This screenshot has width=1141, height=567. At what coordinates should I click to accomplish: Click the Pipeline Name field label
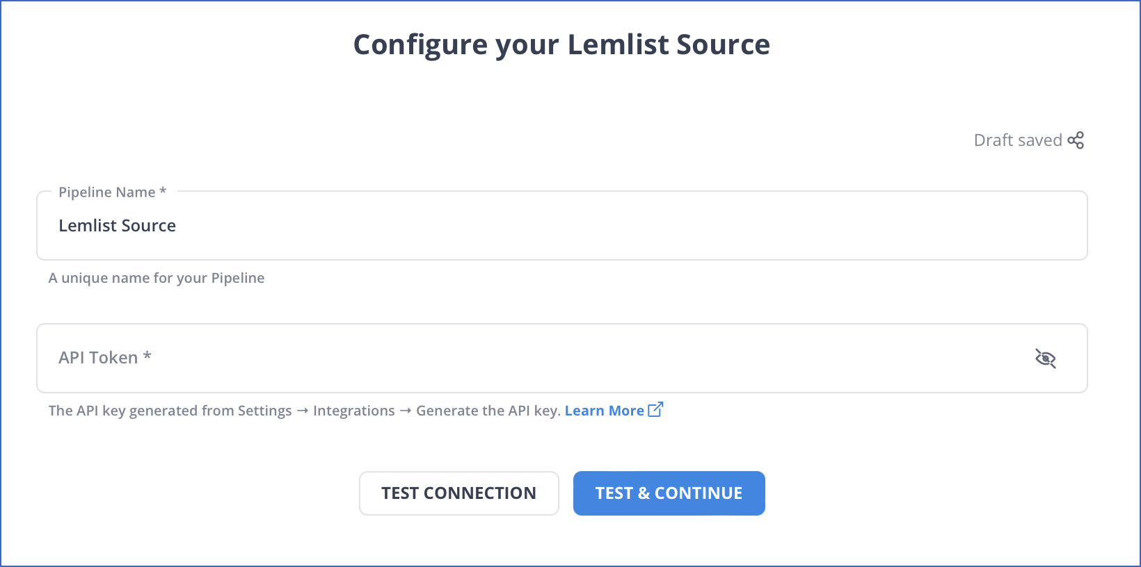point(111,192)
